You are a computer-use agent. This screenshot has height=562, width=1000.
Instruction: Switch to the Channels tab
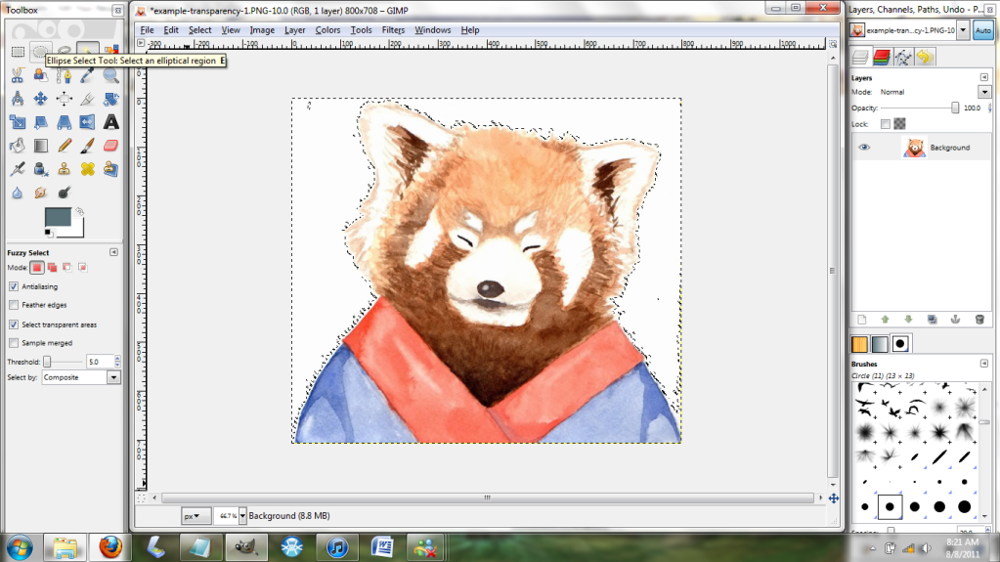(x=882, y=58)
